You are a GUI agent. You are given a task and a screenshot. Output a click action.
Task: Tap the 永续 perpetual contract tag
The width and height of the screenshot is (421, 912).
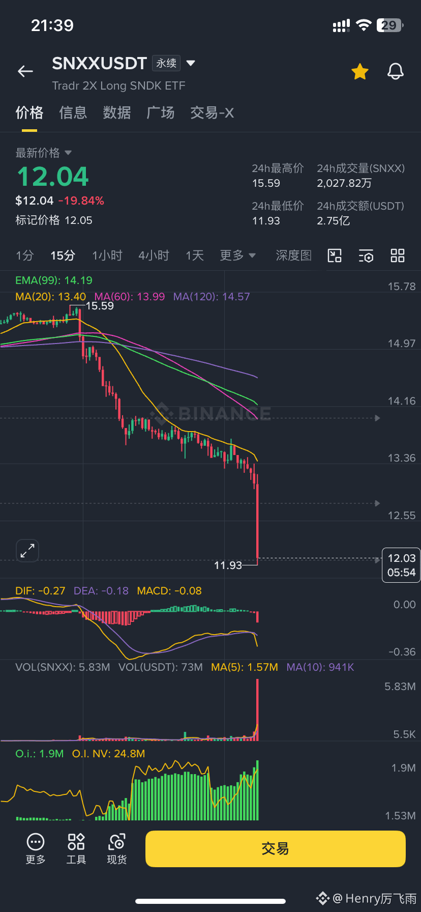166,63
